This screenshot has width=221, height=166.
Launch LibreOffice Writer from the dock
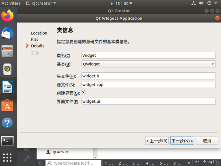click(7, 87)
